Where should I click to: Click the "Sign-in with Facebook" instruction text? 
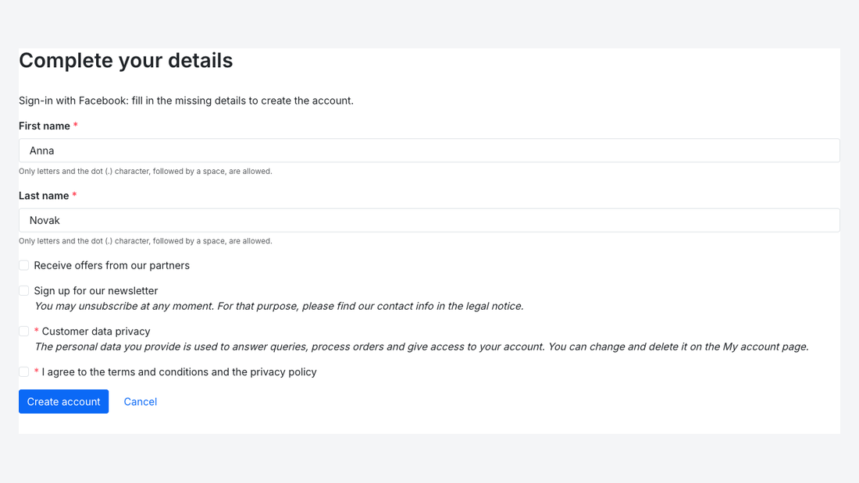[x=187, y=101]
